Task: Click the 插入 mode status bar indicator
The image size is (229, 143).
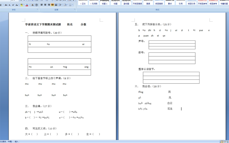Action: 17,142
